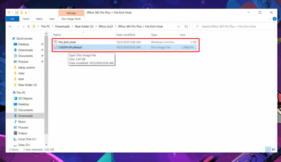Expand the recent locations dropdown arrow
281x162 pixels.
(x=23, y=26)
